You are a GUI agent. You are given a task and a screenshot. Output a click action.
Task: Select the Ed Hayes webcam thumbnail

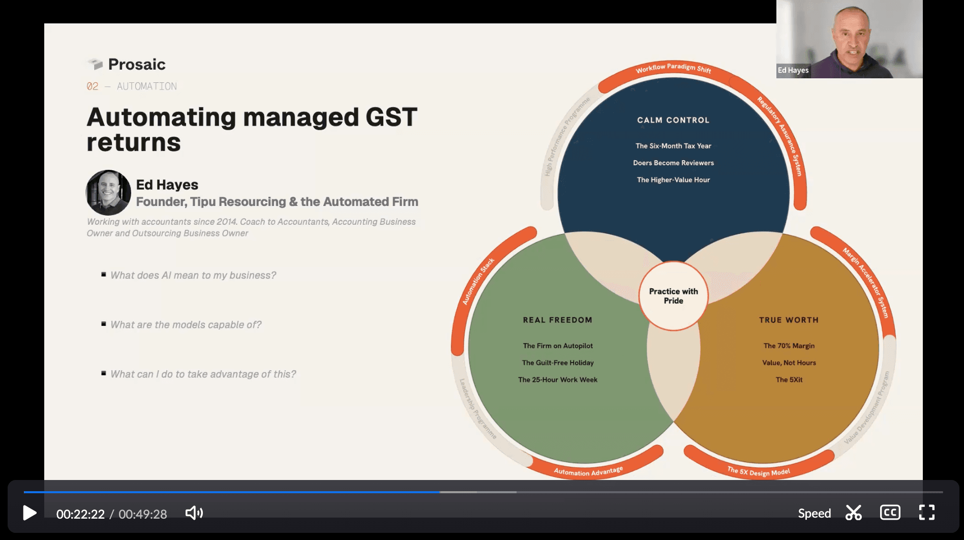click(x=849, y=39)
